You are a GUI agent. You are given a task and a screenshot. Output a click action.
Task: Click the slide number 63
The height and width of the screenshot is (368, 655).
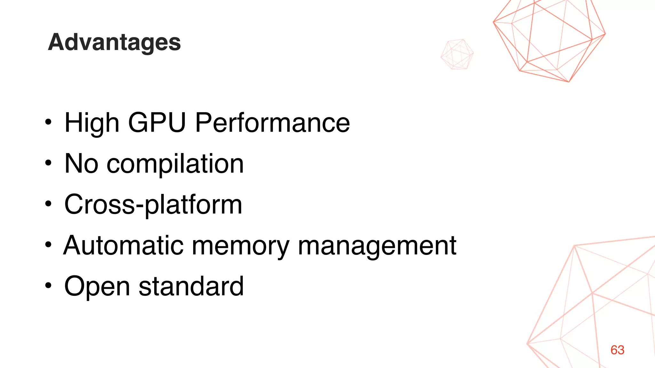click(x=617, y=350)
